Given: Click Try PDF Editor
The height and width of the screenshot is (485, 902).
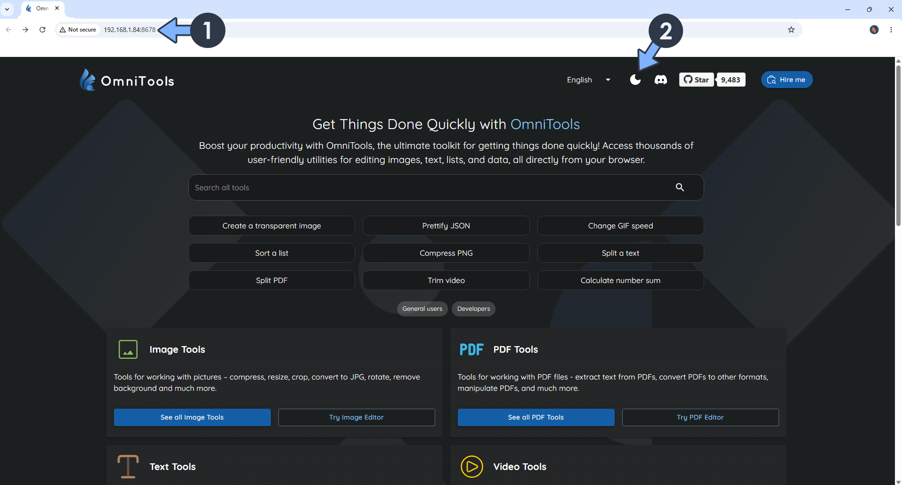Looking at the screenshot, I should point(700,417).
